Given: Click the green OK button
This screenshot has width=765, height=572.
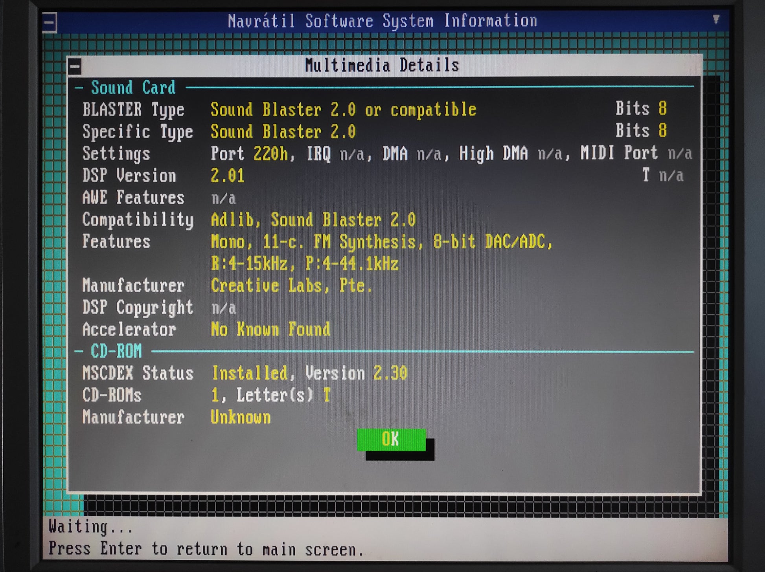Looking at the screenshot, I should pyautogui.click(x=391, y=440).
